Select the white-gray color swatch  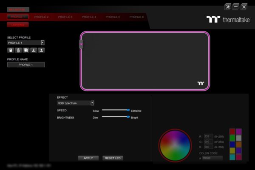coord(238,138)
